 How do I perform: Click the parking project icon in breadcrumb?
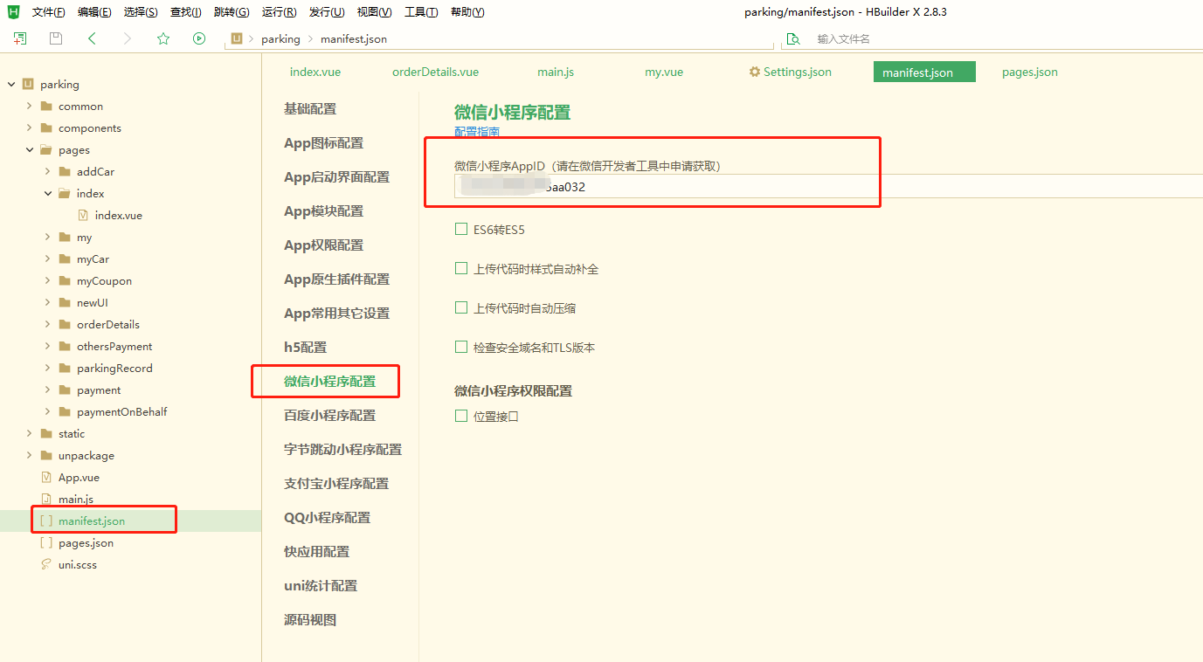point(237,38)
